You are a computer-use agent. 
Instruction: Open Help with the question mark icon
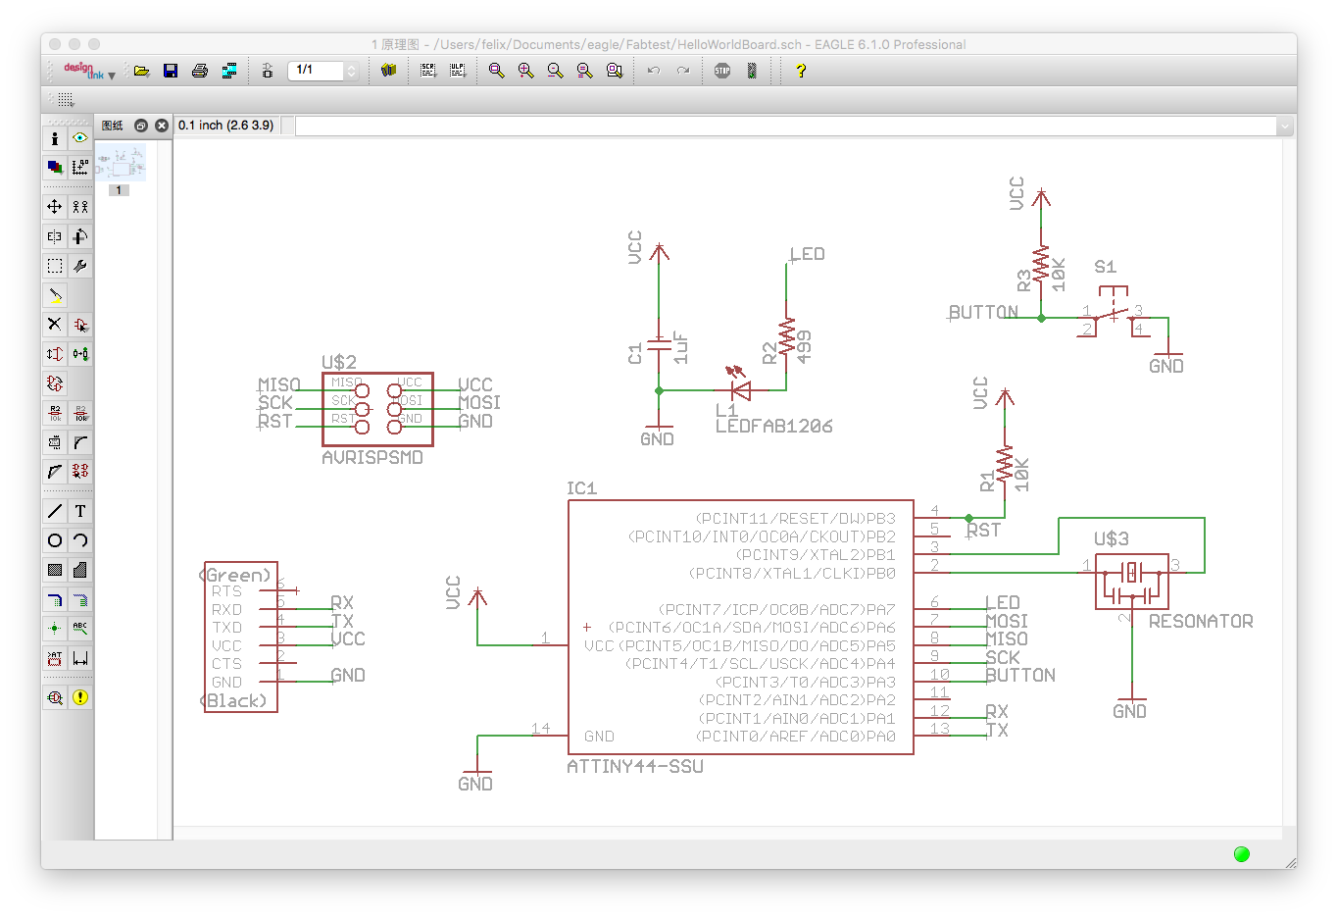click(x=801, y=71)
